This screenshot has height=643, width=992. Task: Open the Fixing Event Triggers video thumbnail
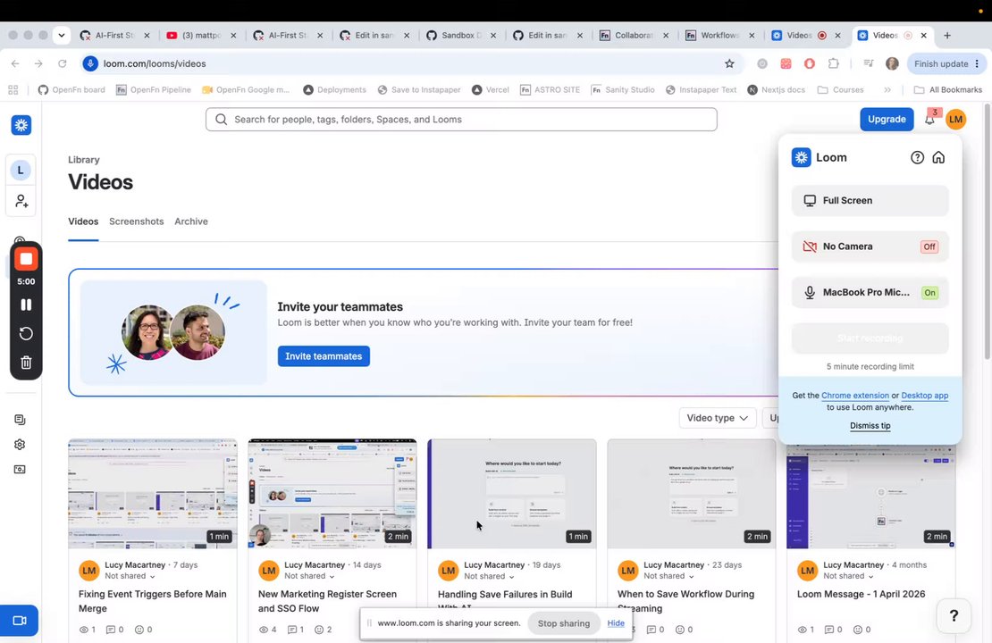(x=153, y=494)
